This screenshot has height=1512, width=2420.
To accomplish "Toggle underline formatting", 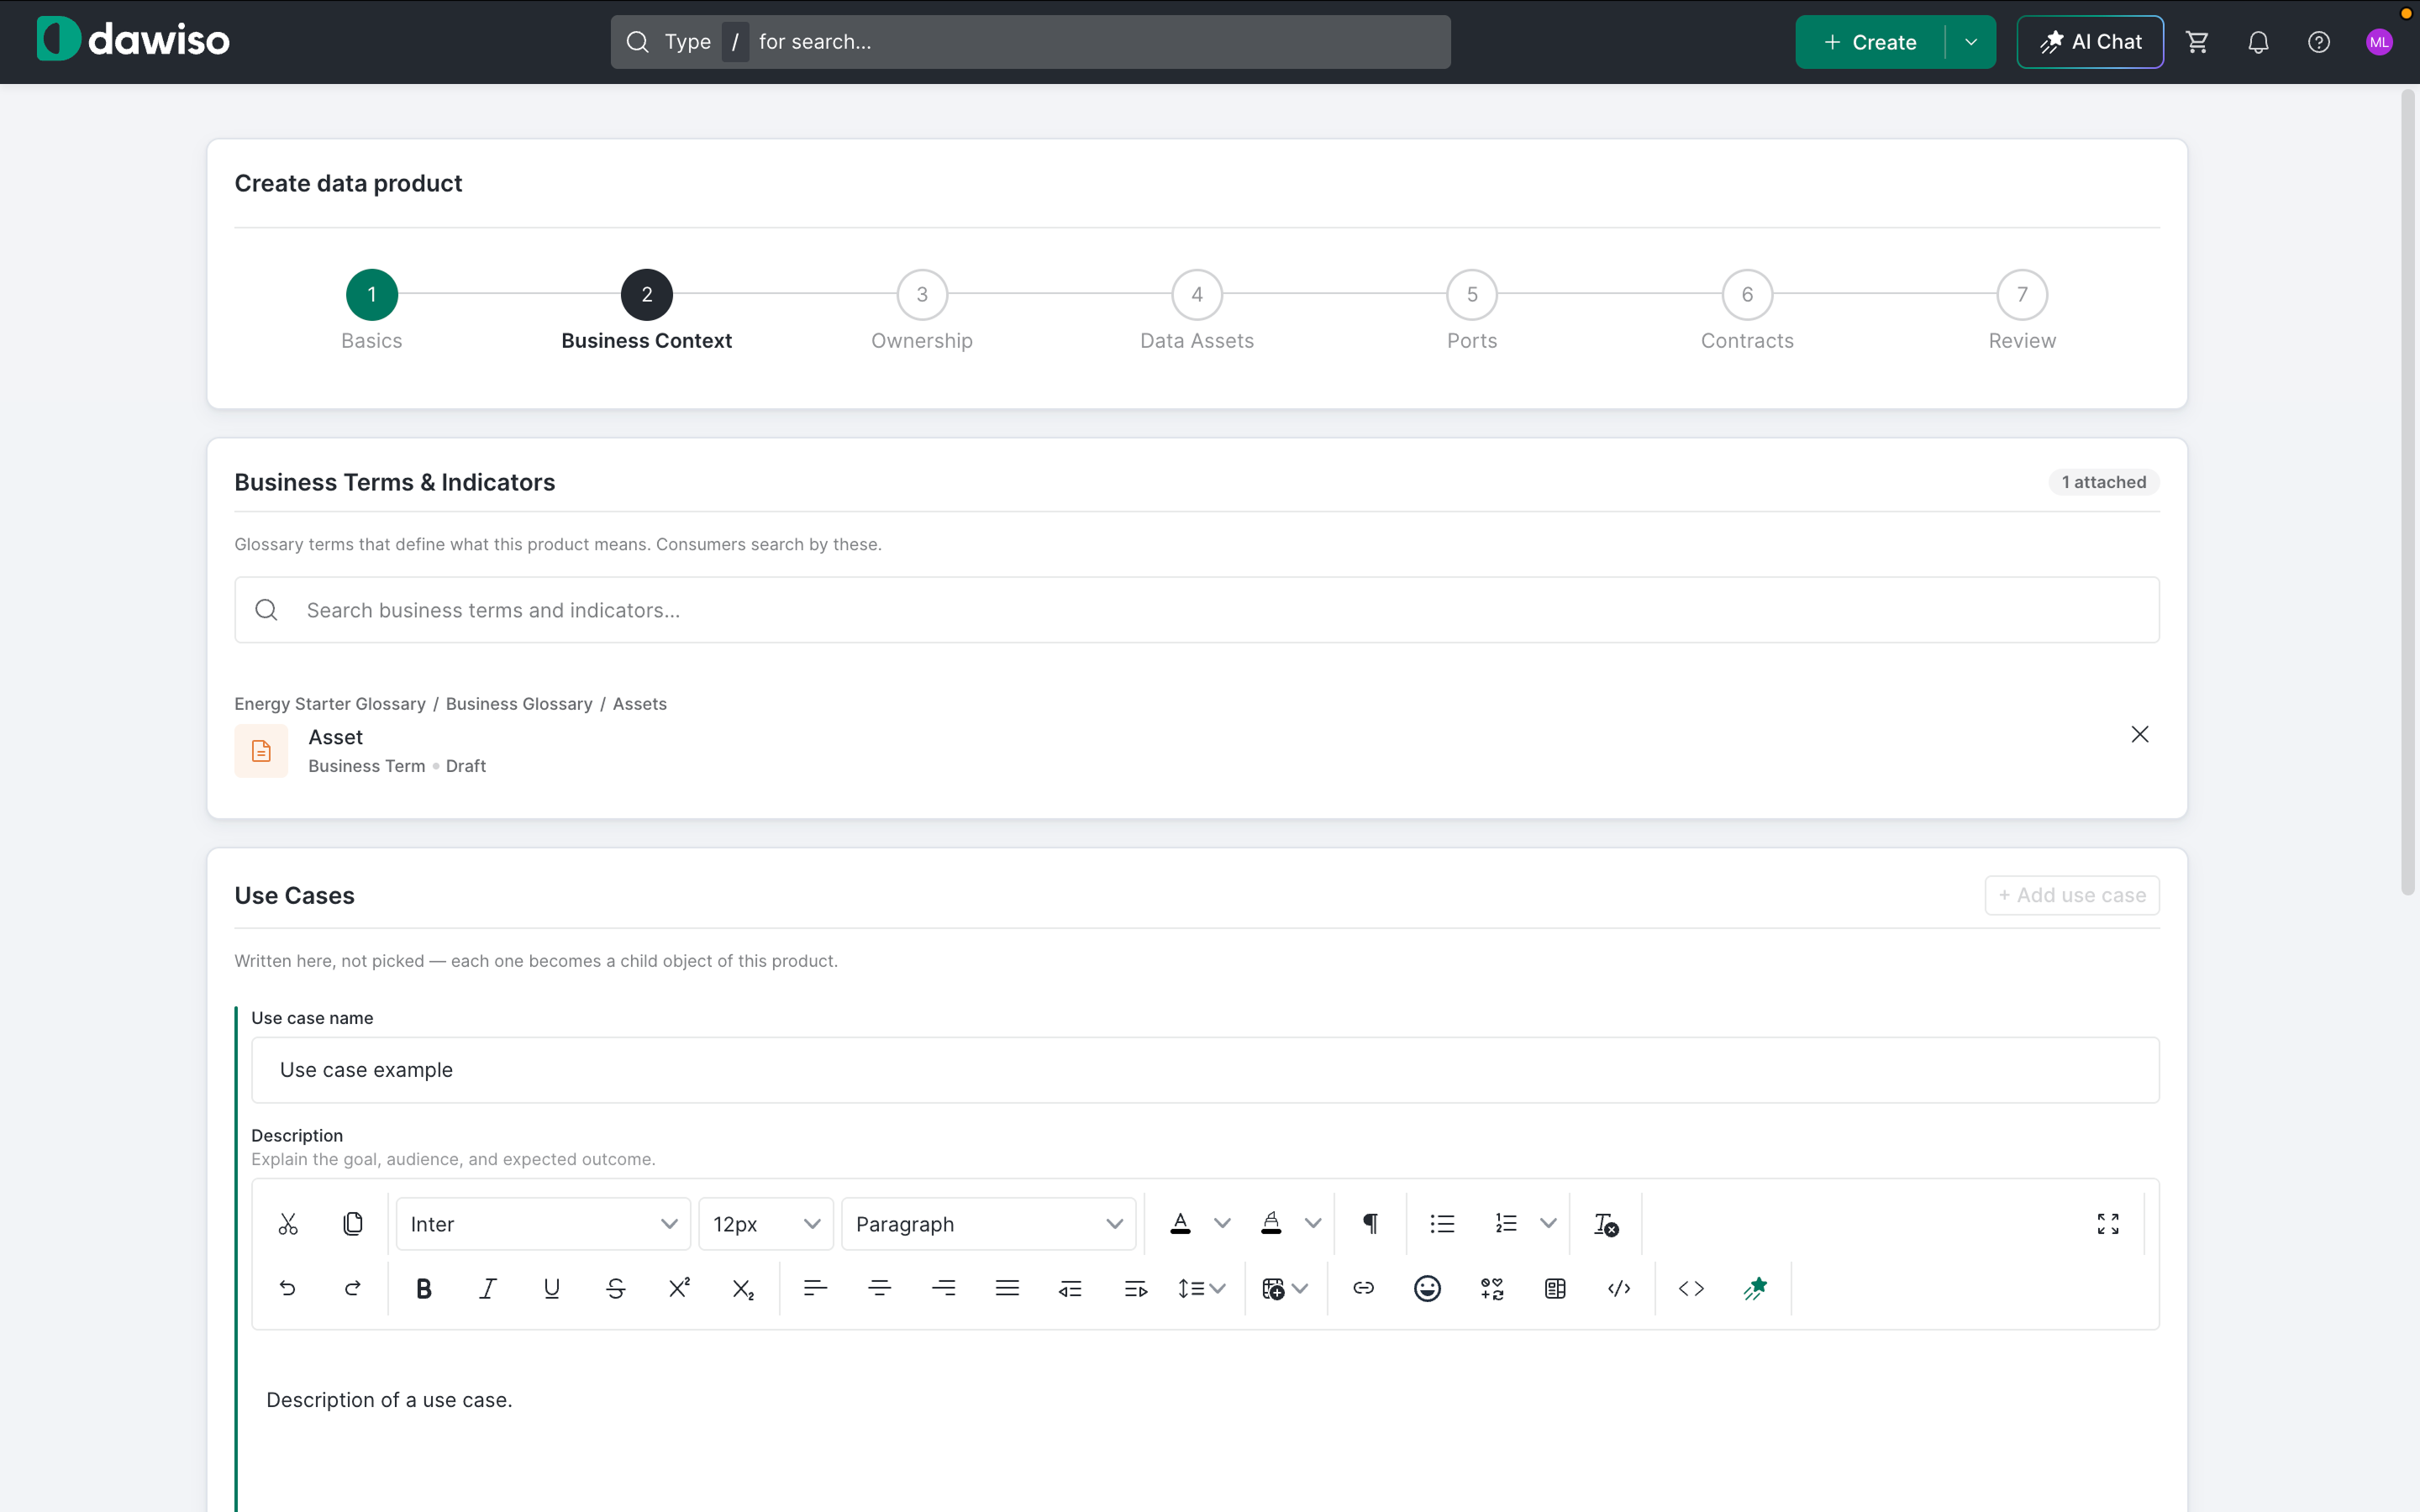I will pos(552,1288).
